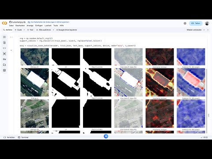
Task: Click the second row error map image
Action: (129, 82)
